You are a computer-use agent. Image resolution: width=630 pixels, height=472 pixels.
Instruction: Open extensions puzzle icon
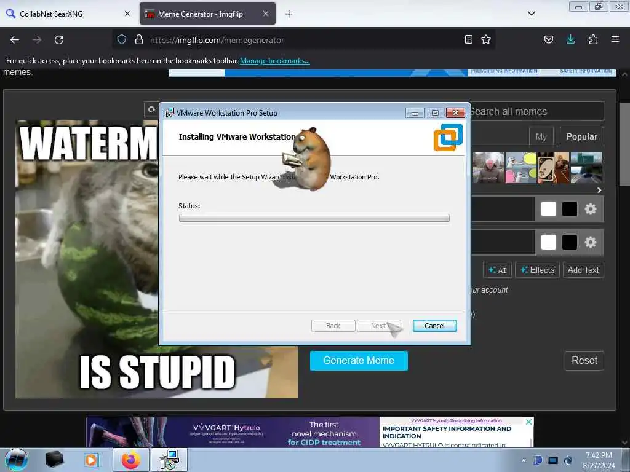(593, 39)
